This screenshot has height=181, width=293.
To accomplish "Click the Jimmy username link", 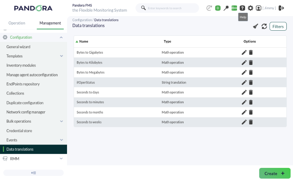I will click(269, 8).
